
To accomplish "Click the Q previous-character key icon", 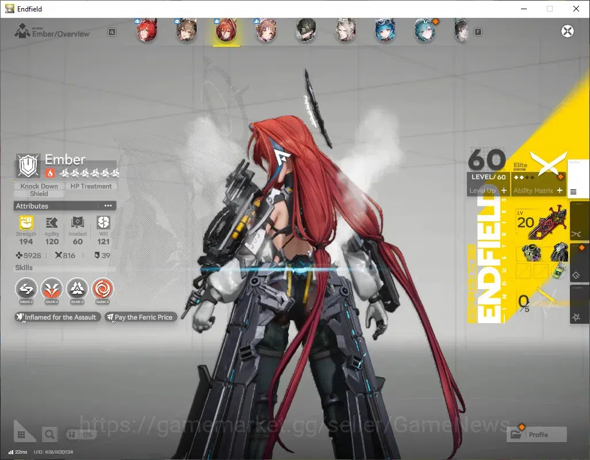I will pyautogui.click(x=112, y=32).
